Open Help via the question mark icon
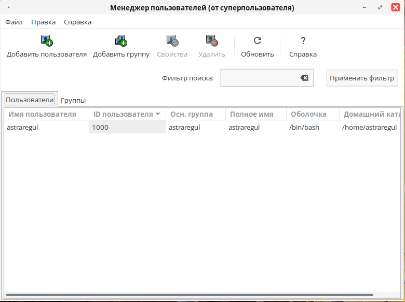 [x=303, y=40]
